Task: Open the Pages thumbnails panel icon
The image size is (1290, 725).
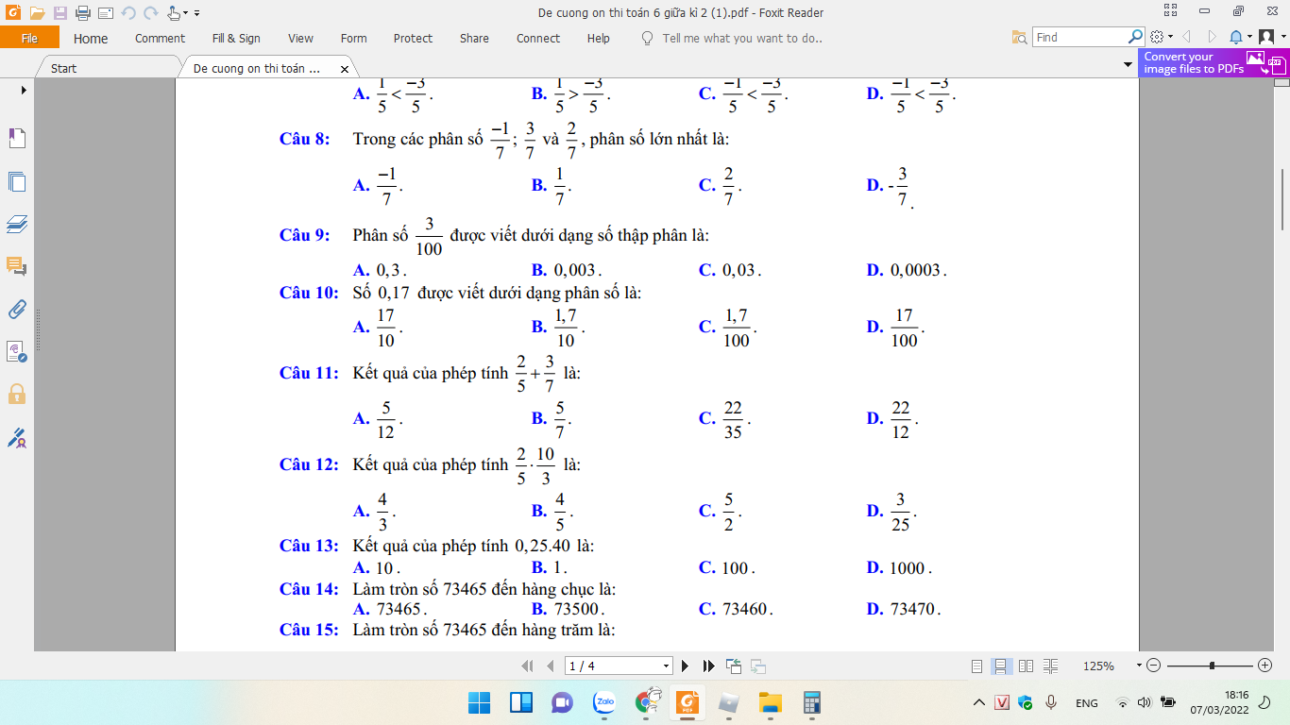Action: (17, 182)
